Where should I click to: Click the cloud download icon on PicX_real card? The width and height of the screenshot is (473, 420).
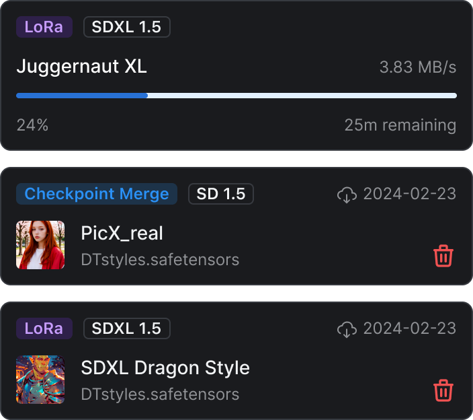pos(347,195)
